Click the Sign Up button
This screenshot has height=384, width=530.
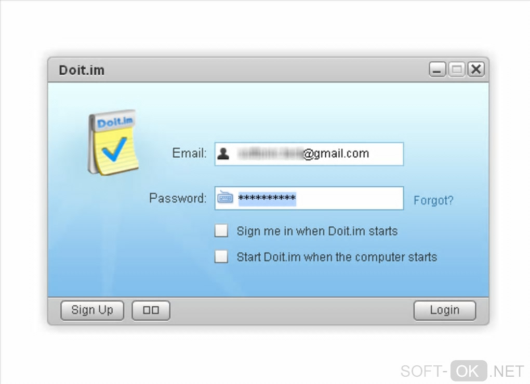(92, 310)
